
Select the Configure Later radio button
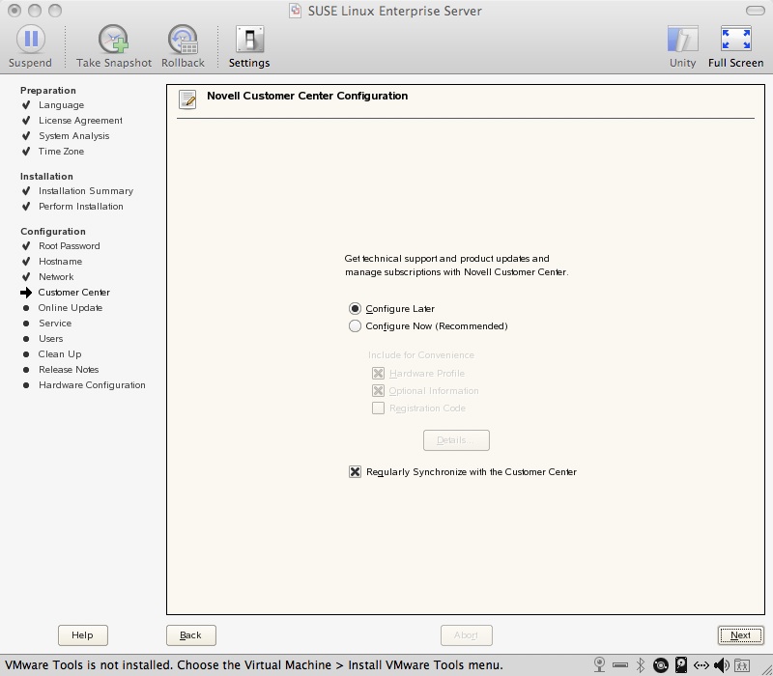(x=355, y=308)
